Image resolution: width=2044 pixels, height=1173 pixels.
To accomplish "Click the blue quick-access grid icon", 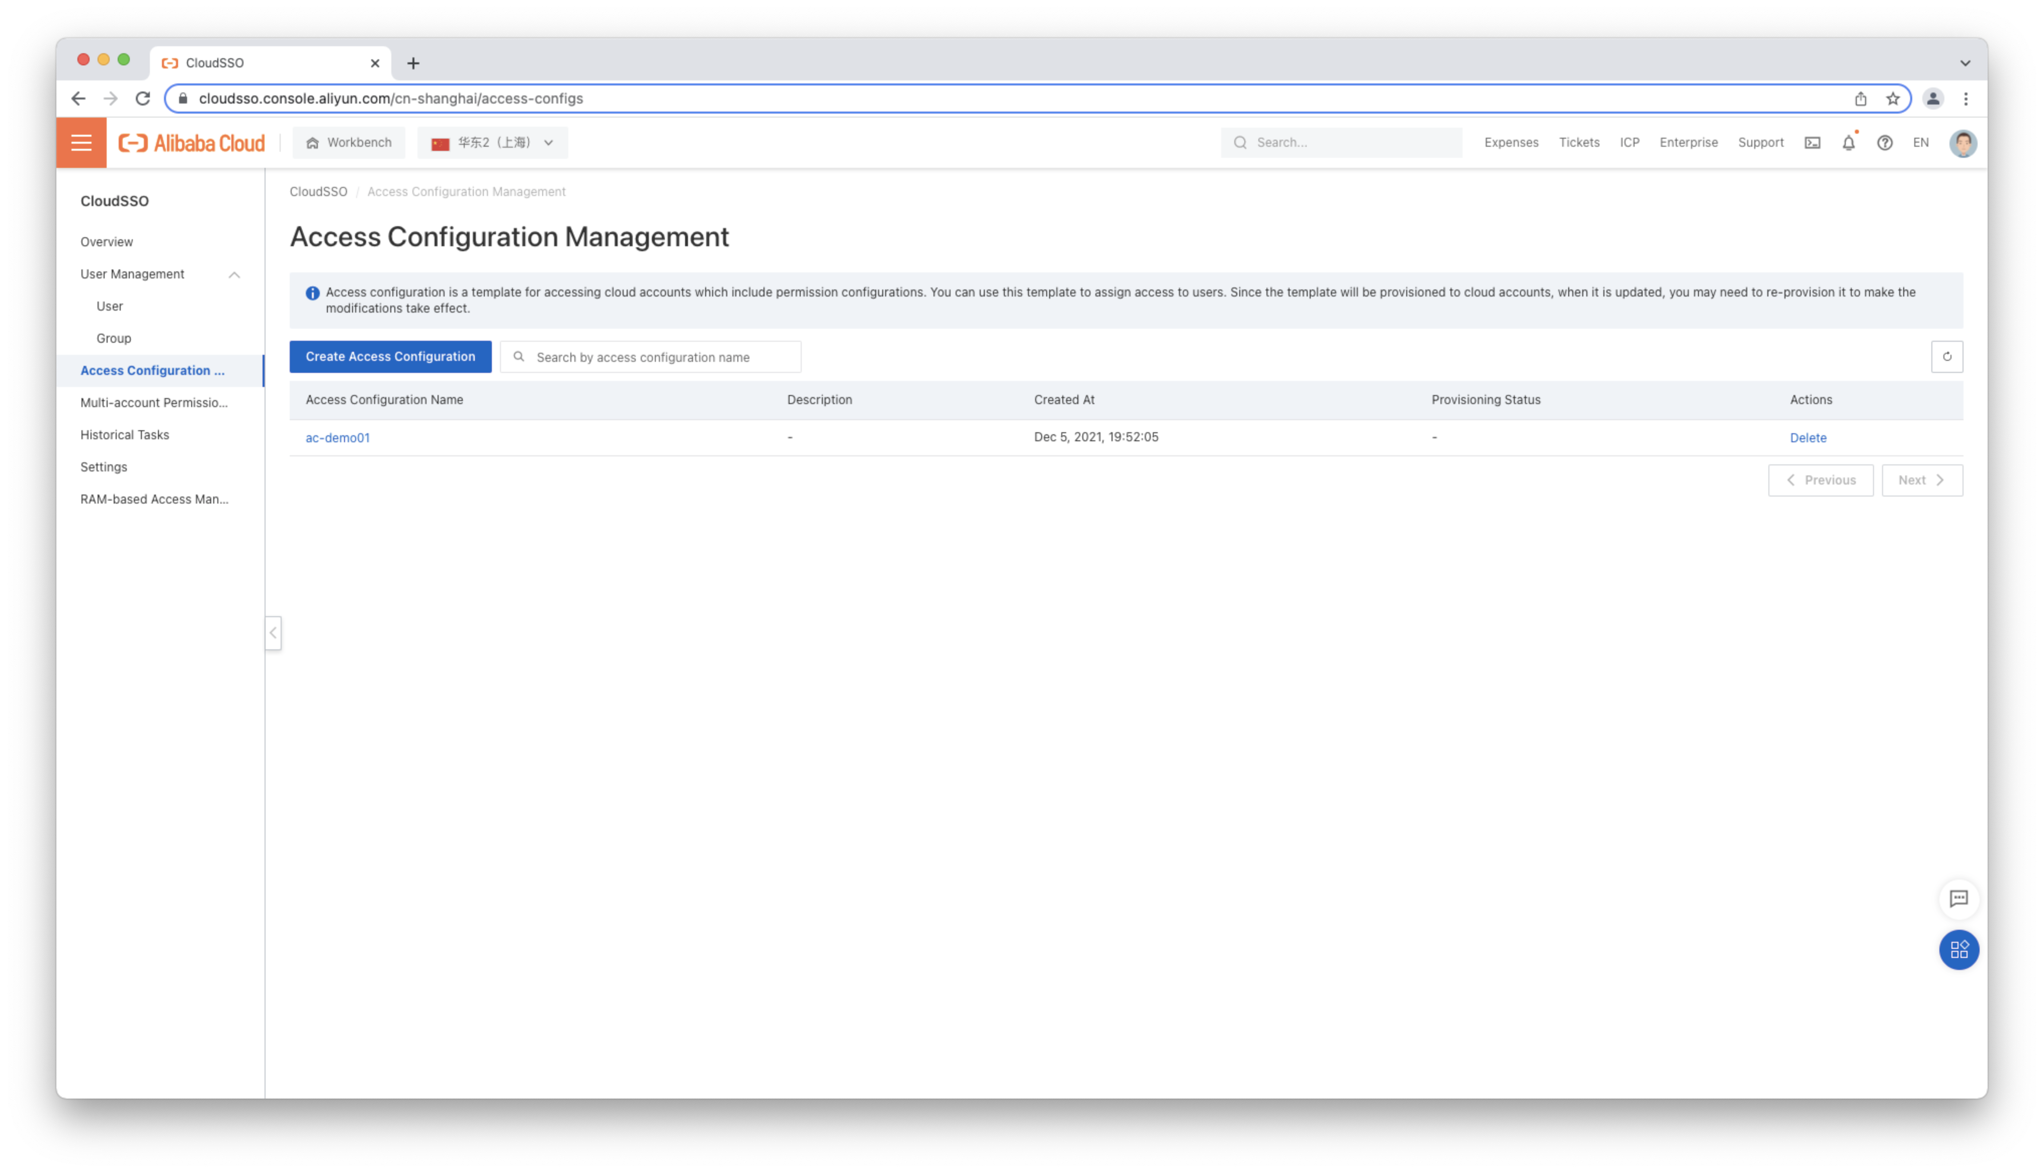I will [x=1958, y=950].
